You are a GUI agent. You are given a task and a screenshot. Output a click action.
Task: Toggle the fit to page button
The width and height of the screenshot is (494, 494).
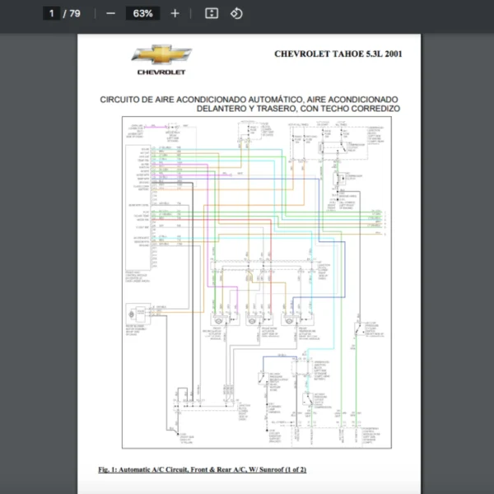(212, 13)
